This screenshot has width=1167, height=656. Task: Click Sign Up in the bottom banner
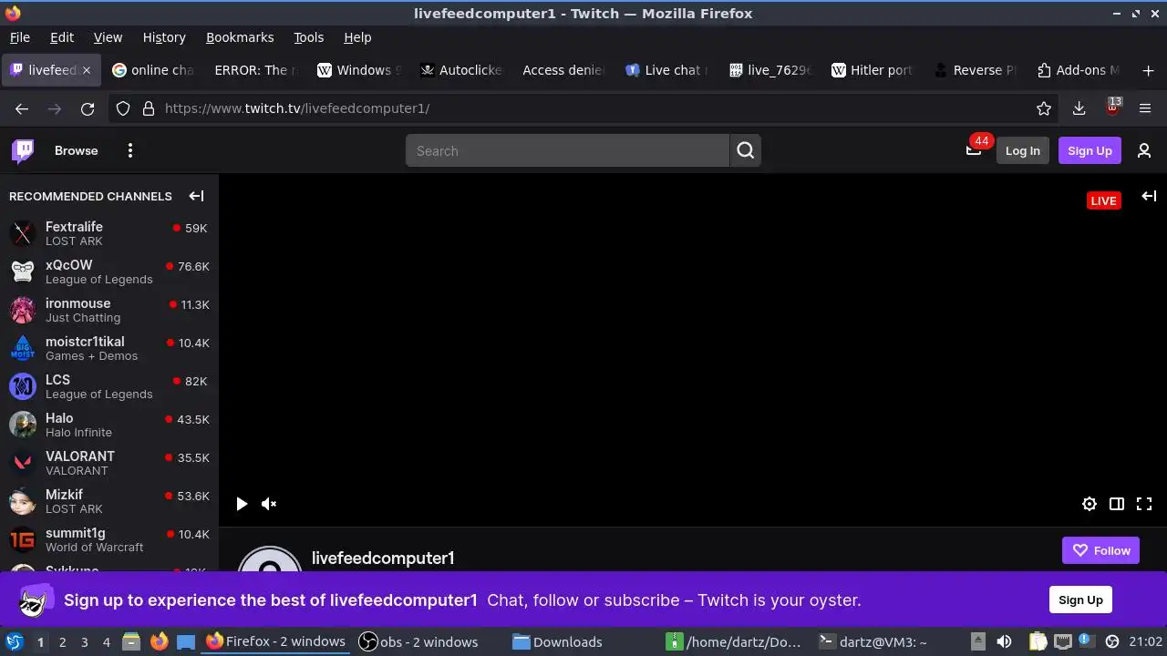tap(1080, 600)
